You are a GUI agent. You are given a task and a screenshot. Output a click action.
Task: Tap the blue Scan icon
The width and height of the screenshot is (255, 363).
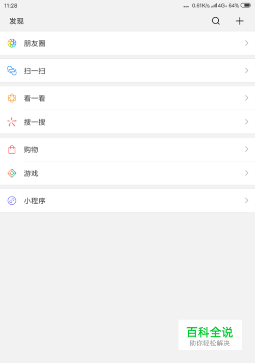[x=12, y=70]
